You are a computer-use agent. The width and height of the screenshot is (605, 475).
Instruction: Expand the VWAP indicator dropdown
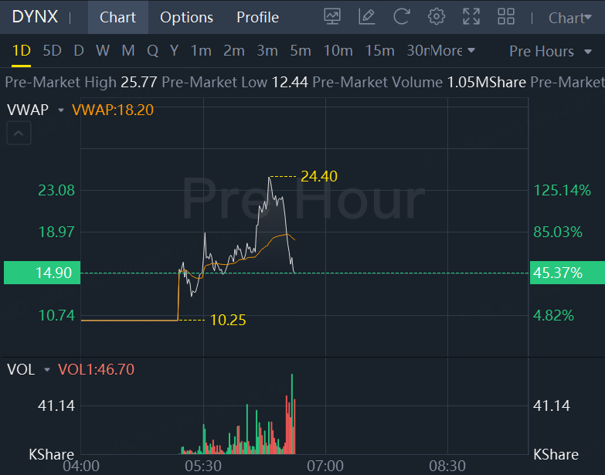[61, 110]
